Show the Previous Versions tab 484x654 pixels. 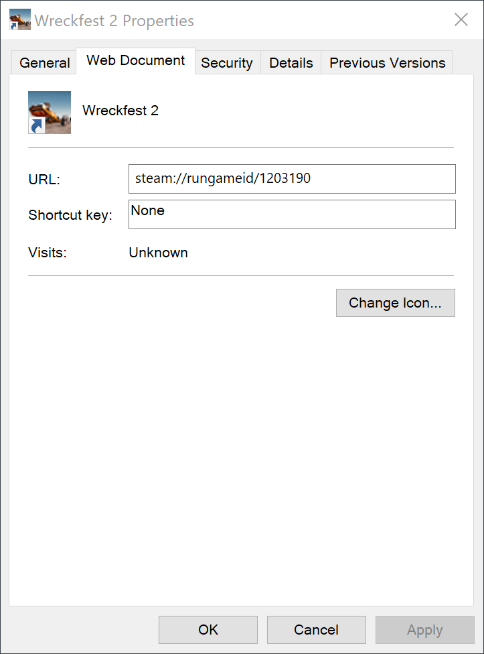pyautogui.click(x=387, y=63)
